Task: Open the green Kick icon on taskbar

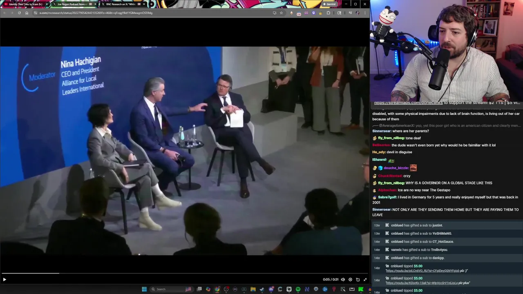Action: tap(360, 289)
